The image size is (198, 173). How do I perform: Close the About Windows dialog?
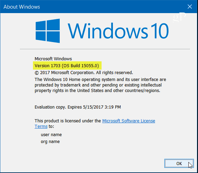190,7
